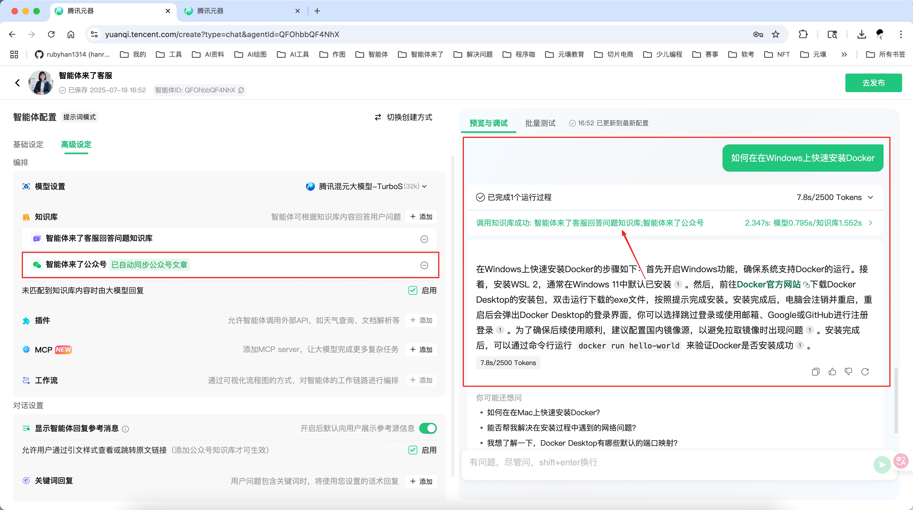Click the chat input field at bottom
913x510 pixels.
tap(638, 462)
